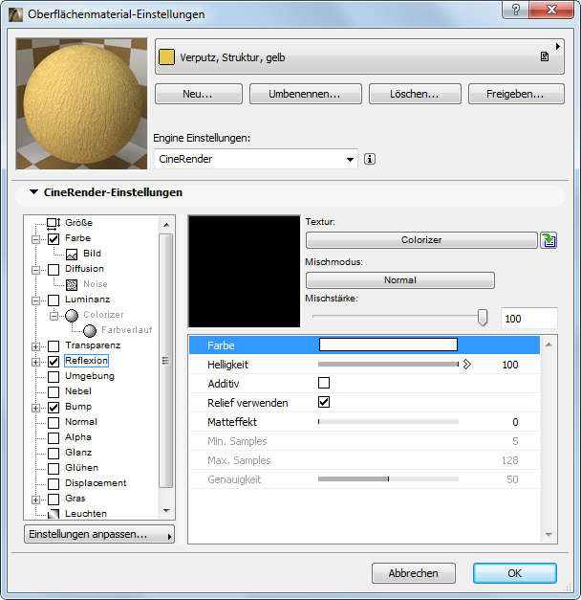This screenshot has width=581, height=600.
Task: Click the Umbenennen... button
Action: [306, 94]
